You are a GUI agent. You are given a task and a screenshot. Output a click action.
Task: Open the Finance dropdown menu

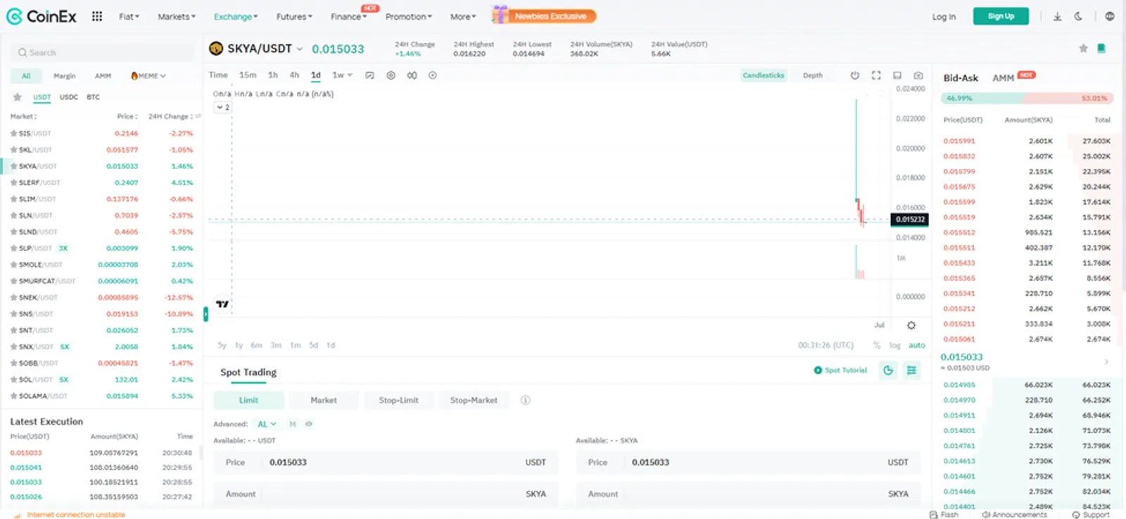(348, 16)
